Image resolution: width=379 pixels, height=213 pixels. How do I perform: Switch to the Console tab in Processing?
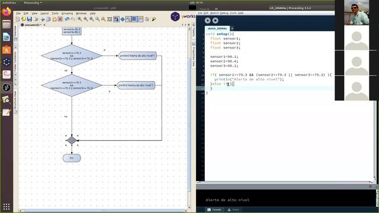(214, 209)
